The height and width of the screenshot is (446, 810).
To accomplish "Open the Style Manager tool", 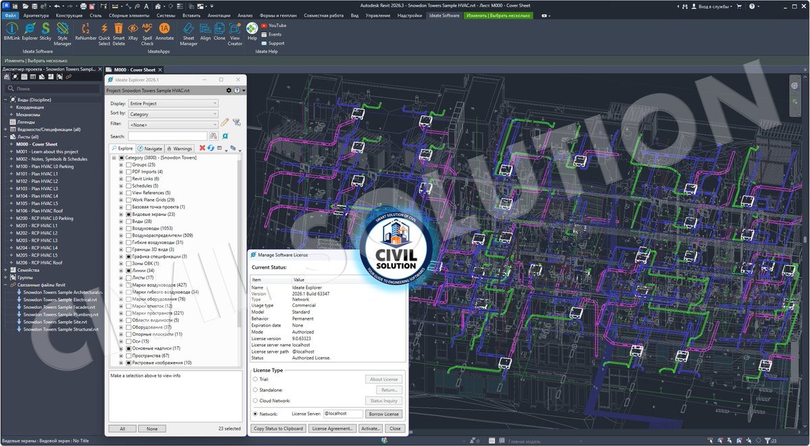I will [x=63, y=34].
